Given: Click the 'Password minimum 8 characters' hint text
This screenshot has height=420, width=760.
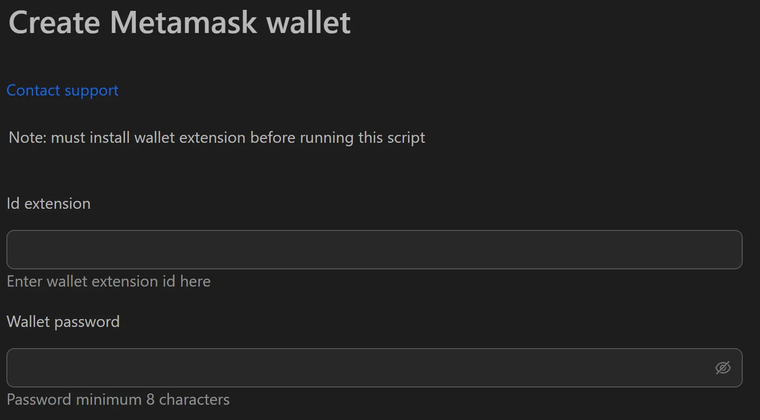Looking at the screenshot, I should point(118,399).
